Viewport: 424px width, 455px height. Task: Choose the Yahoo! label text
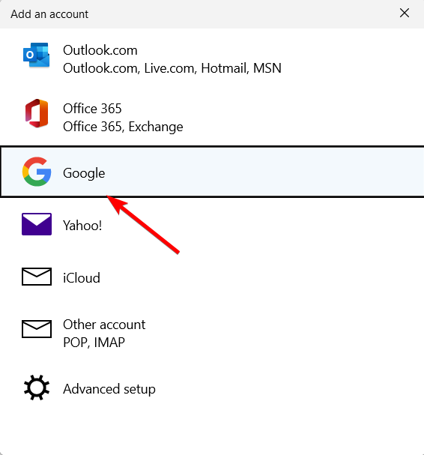82,226
